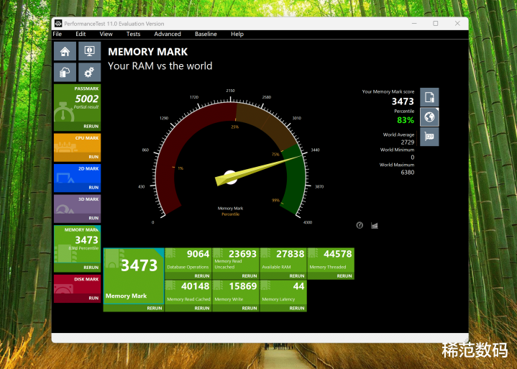Close the PerformanceTest window
Screen dimensions: 517x369
click(457, 24)
